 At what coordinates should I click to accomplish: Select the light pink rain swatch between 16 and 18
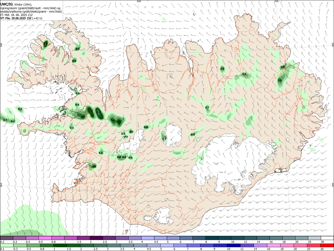[x=273, y=245]
